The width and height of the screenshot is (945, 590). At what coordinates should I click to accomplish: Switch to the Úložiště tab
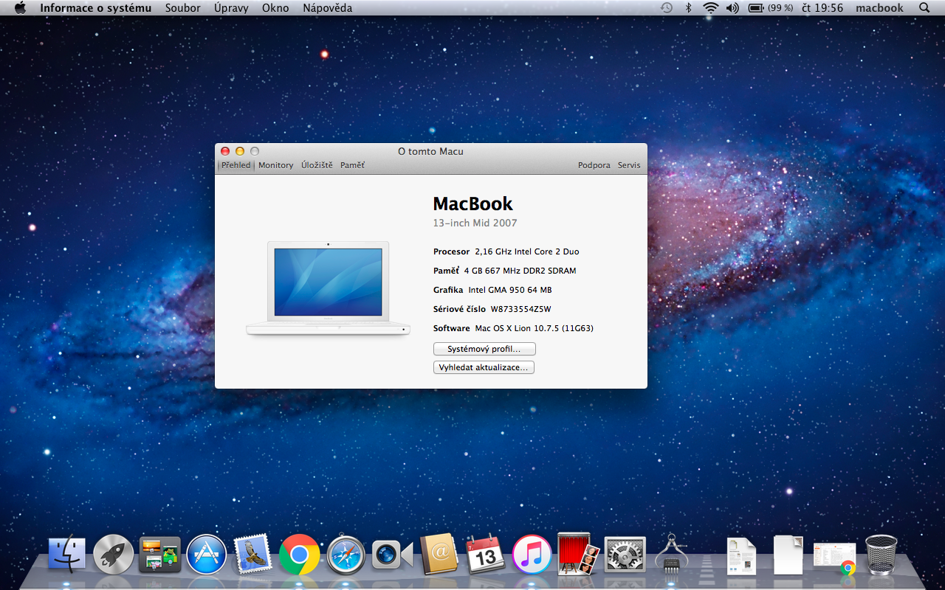[x=317, y=165]
